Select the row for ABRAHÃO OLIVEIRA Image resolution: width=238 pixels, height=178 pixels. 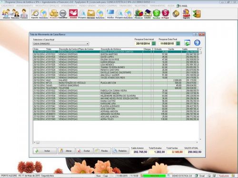point(116,114)
